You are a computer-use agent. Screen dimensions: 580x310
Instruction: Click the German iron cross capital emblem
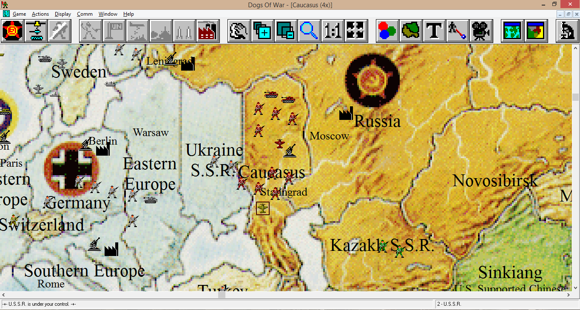pos(71,169)
